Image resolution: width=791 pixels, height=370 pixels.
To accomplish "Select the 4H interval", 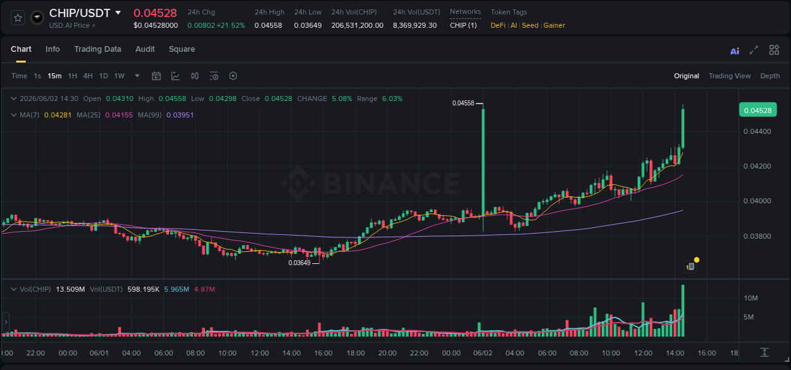I will point(87,76).
